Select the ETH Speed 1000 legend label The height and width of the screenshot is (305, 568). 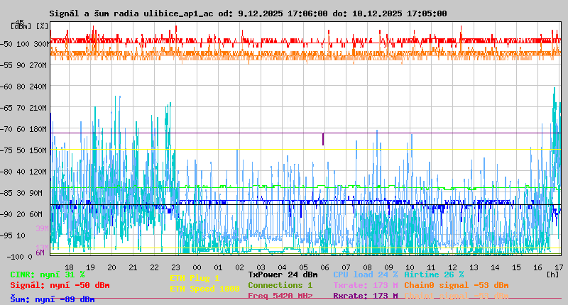click(x=204, y=289)
